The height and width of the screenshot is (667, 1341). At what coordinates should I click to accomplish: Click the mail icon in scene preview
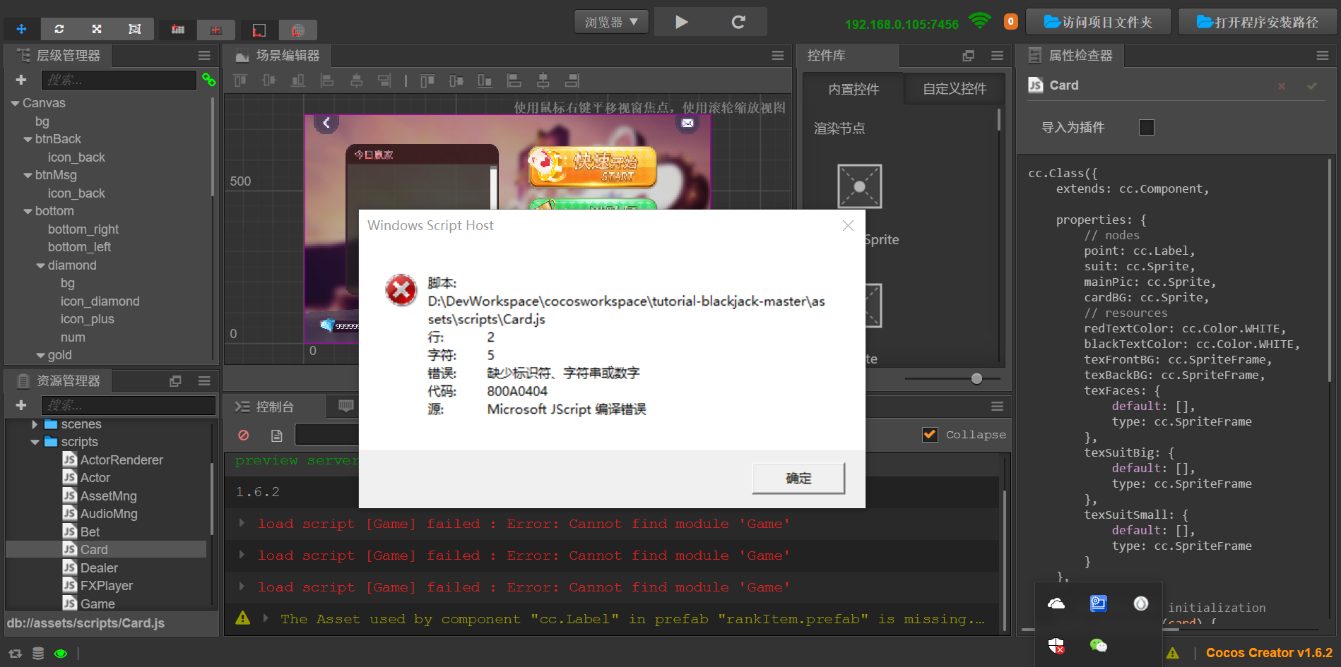[687, 123]
